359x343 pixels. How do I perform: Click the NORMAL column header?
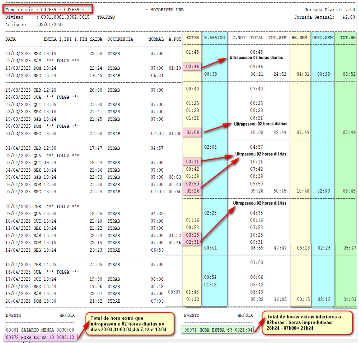tap(156, 39)
